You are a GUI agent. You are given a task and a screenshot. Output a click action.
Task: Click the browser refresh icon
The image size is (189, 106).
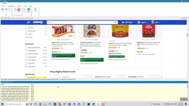click(8, 18)
